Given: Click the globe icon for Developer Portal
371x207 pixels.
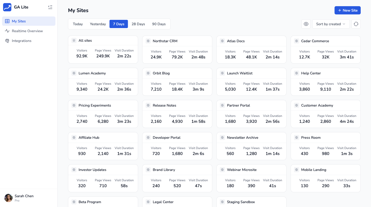Looking at the screenshot, I should tap(148, 137).
